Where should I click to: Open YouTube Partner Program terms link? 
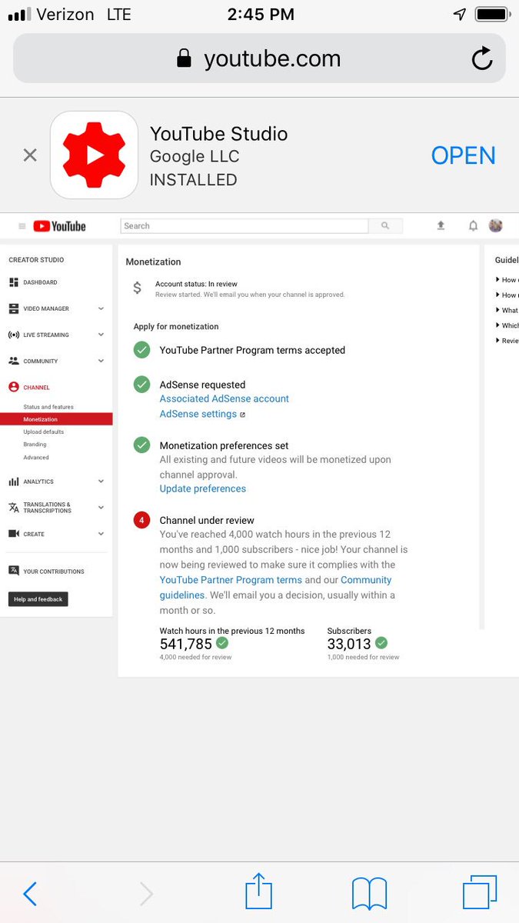point(231,580)
